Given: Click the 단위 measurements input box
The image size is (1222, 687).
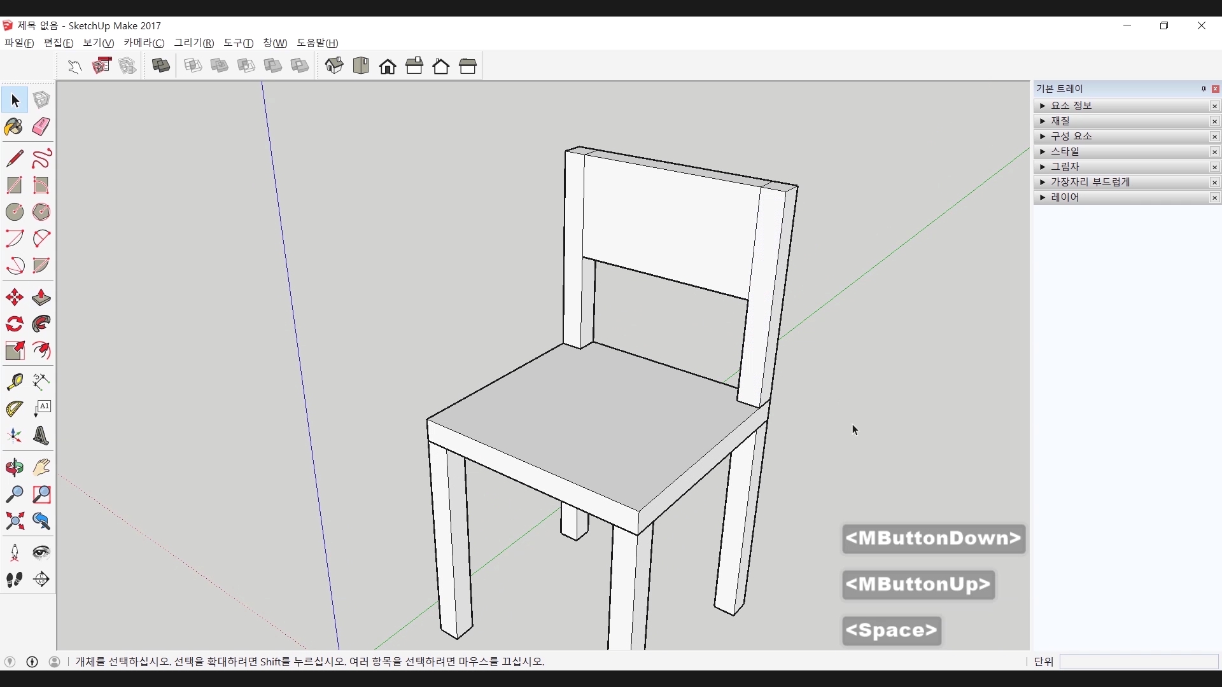Looking at the screenshot, I should tap(1139, 662).
